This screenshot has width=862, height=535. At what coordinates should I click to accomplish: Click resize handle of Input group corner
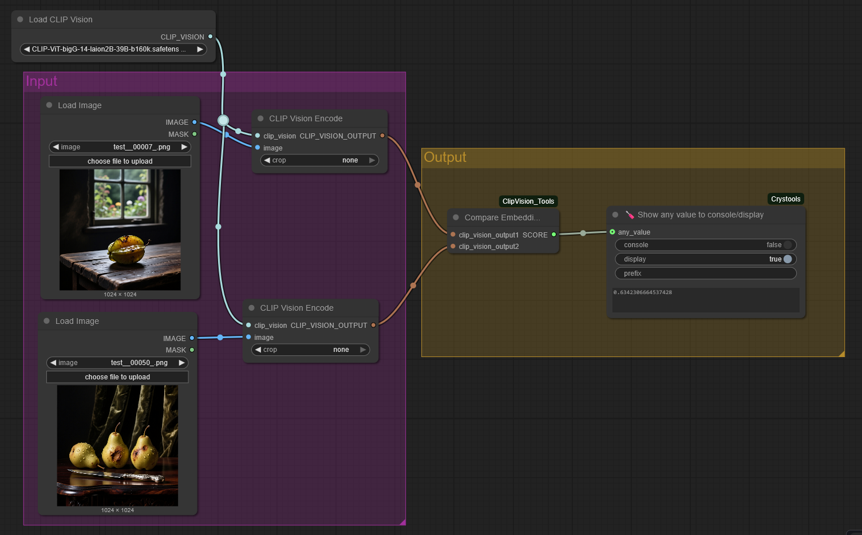pyautogui.click(x=403, y=522)
